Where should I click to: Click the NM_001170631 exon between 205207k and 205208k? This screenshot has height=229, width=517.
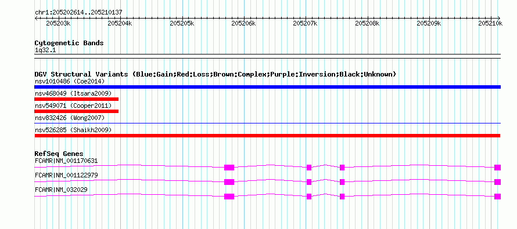pyautogui.click(x=342, y=168)
